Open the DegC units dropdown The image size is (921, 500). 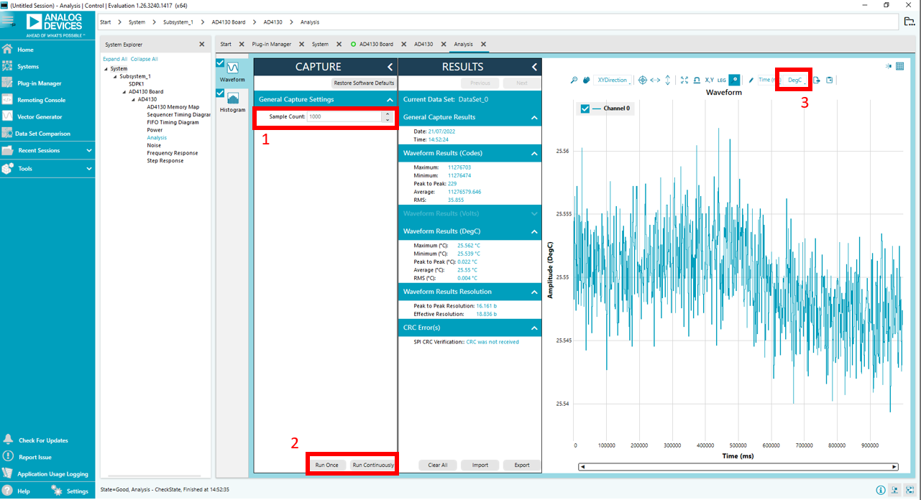pos(796,80)
